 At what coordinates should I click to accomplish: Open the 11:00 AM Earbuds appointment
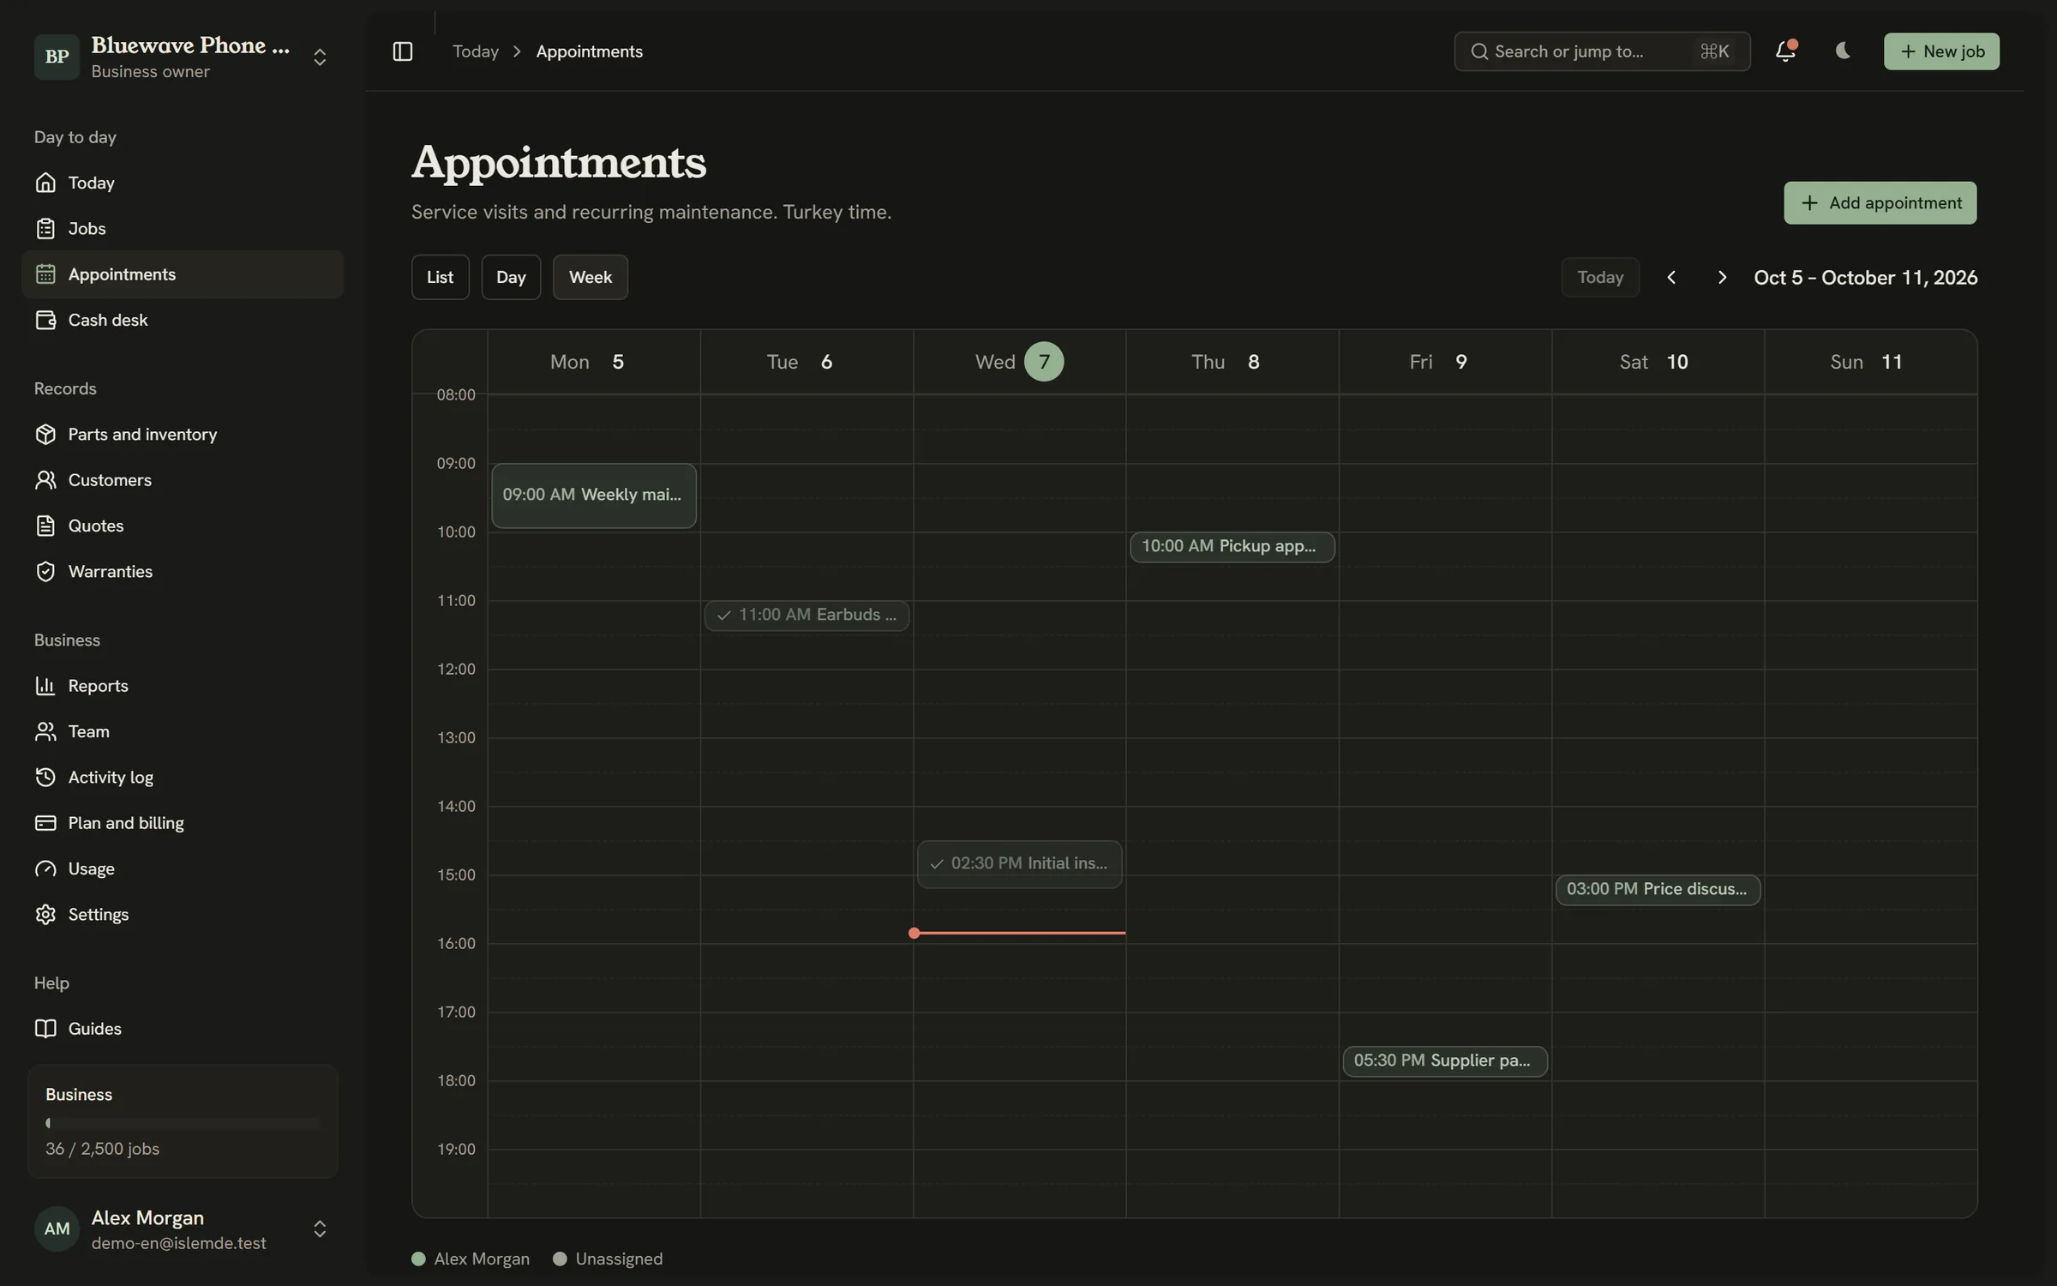click(807, 616)
